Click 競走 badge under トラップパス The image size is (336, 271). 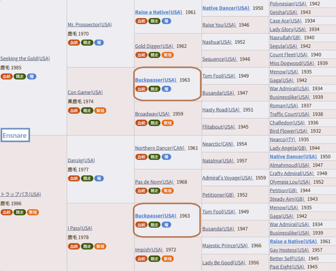[x=20, y=212]
